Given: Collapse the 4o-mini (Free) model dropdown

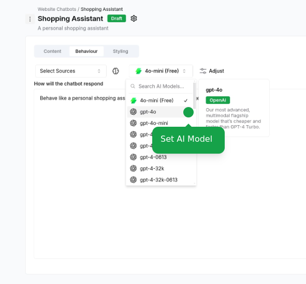Looking at the screenshot, I should 161,71.
